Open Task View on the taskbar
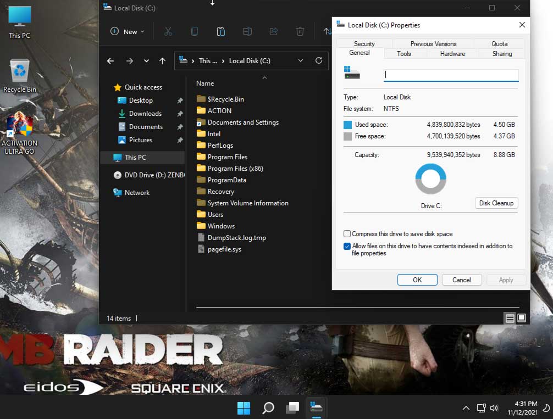Viewport: 553px width, 419px height. click(x=292, y=408)
